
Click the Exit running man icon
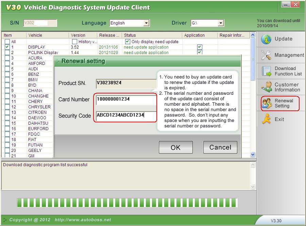coord(266,119)
